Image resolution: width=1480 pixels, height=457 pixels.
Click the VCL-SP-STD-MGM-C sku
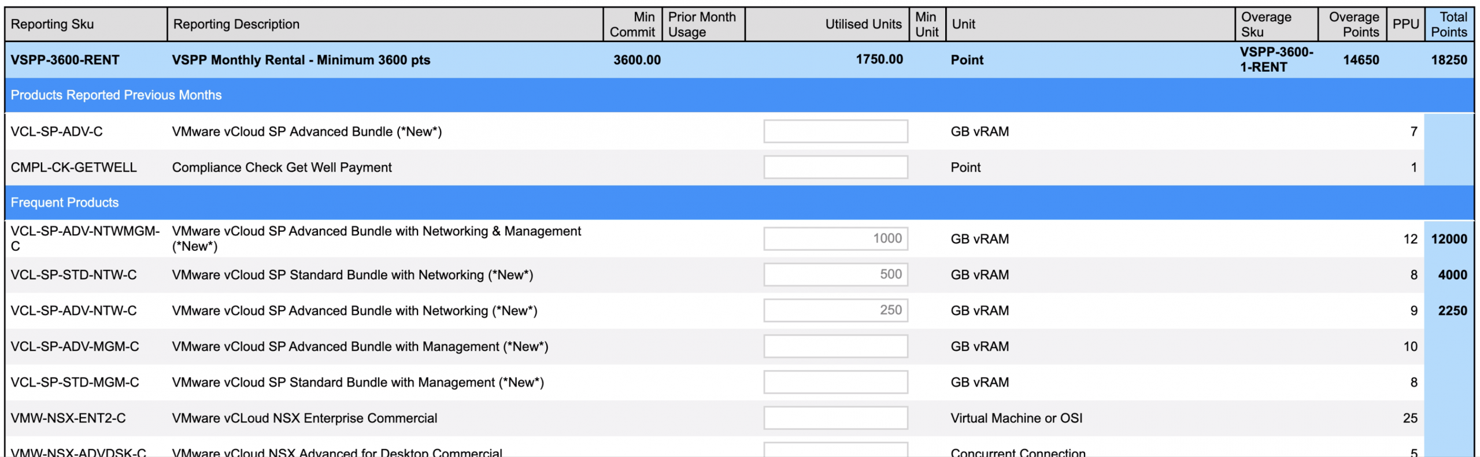(x=75, y=382)
